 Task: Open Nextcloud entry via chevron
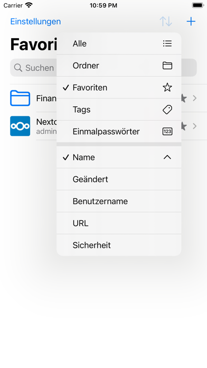click(194, 126)
